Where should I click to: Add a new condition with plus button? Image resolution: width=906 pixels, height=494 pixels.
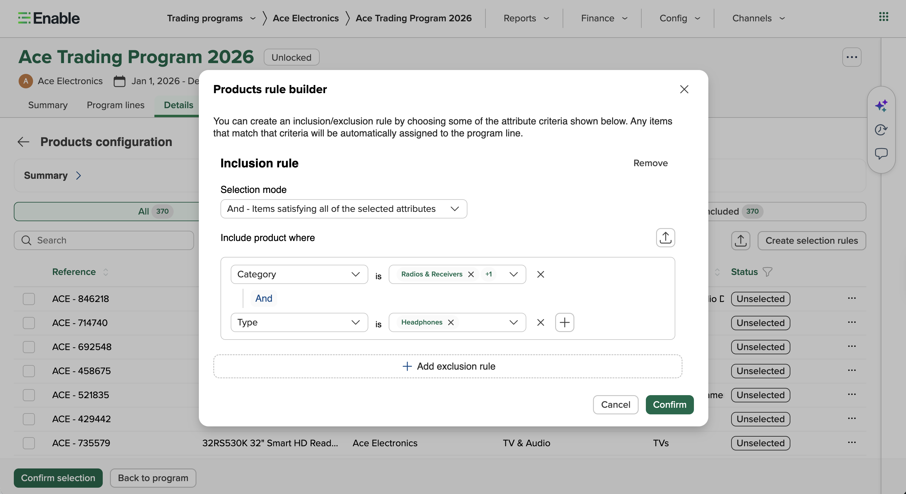tap(564, 322)
